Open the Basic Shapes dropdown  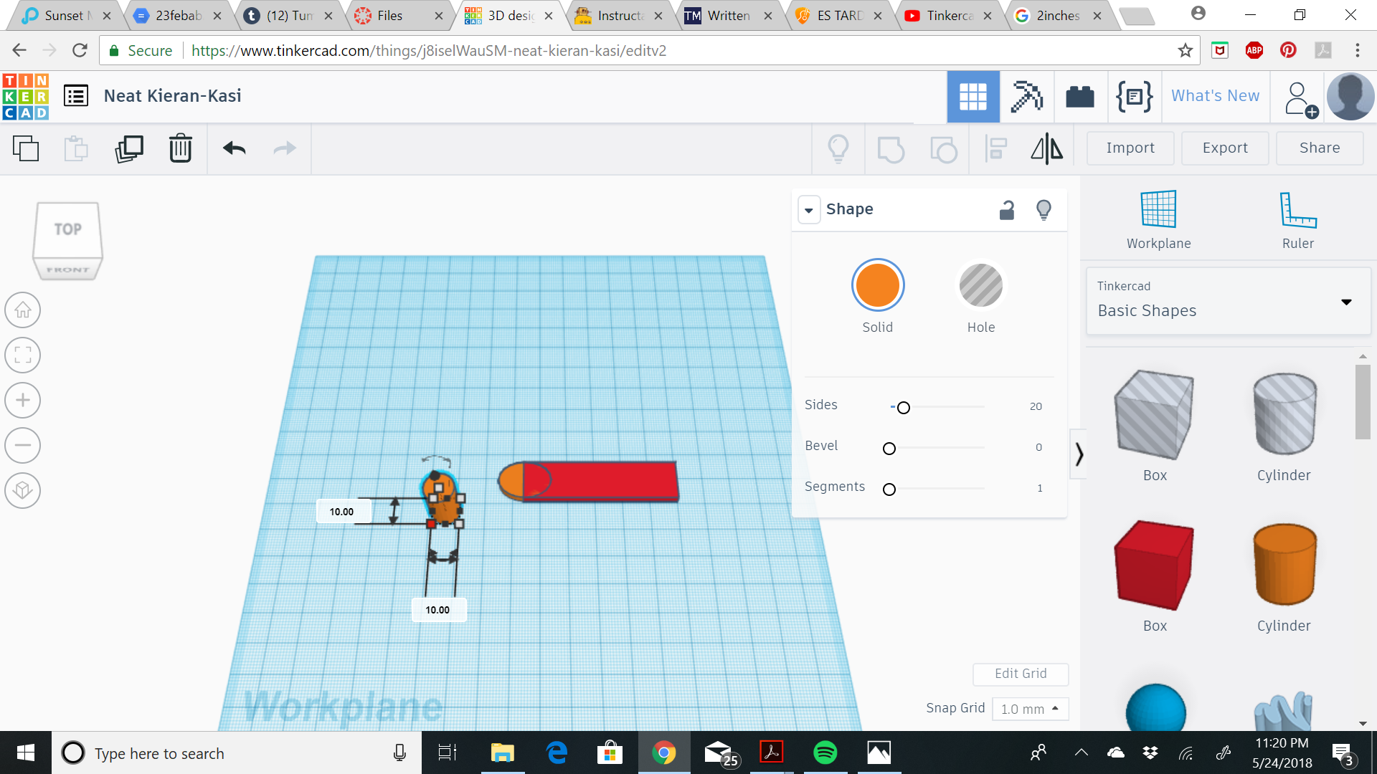pos(1345,301)
